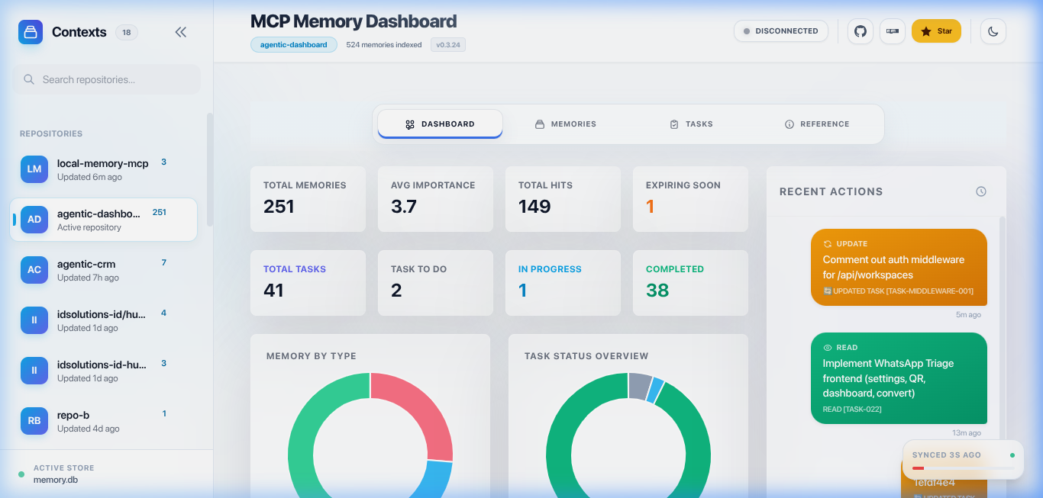Click the clock icon in Recent Actions
Viewport: 1043px width, 498px height.
[981, 191]
